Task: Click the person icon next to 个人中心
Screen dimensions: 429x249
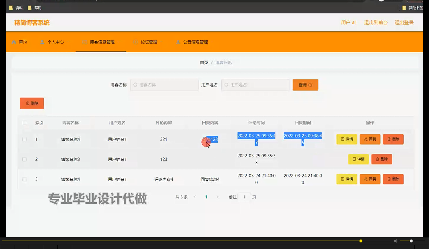Action: pos(42,42)
